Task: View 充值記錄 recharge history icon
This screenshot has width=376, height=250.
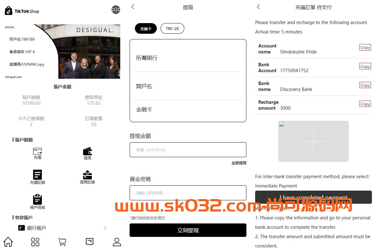Action: click(x=37, y=175)
